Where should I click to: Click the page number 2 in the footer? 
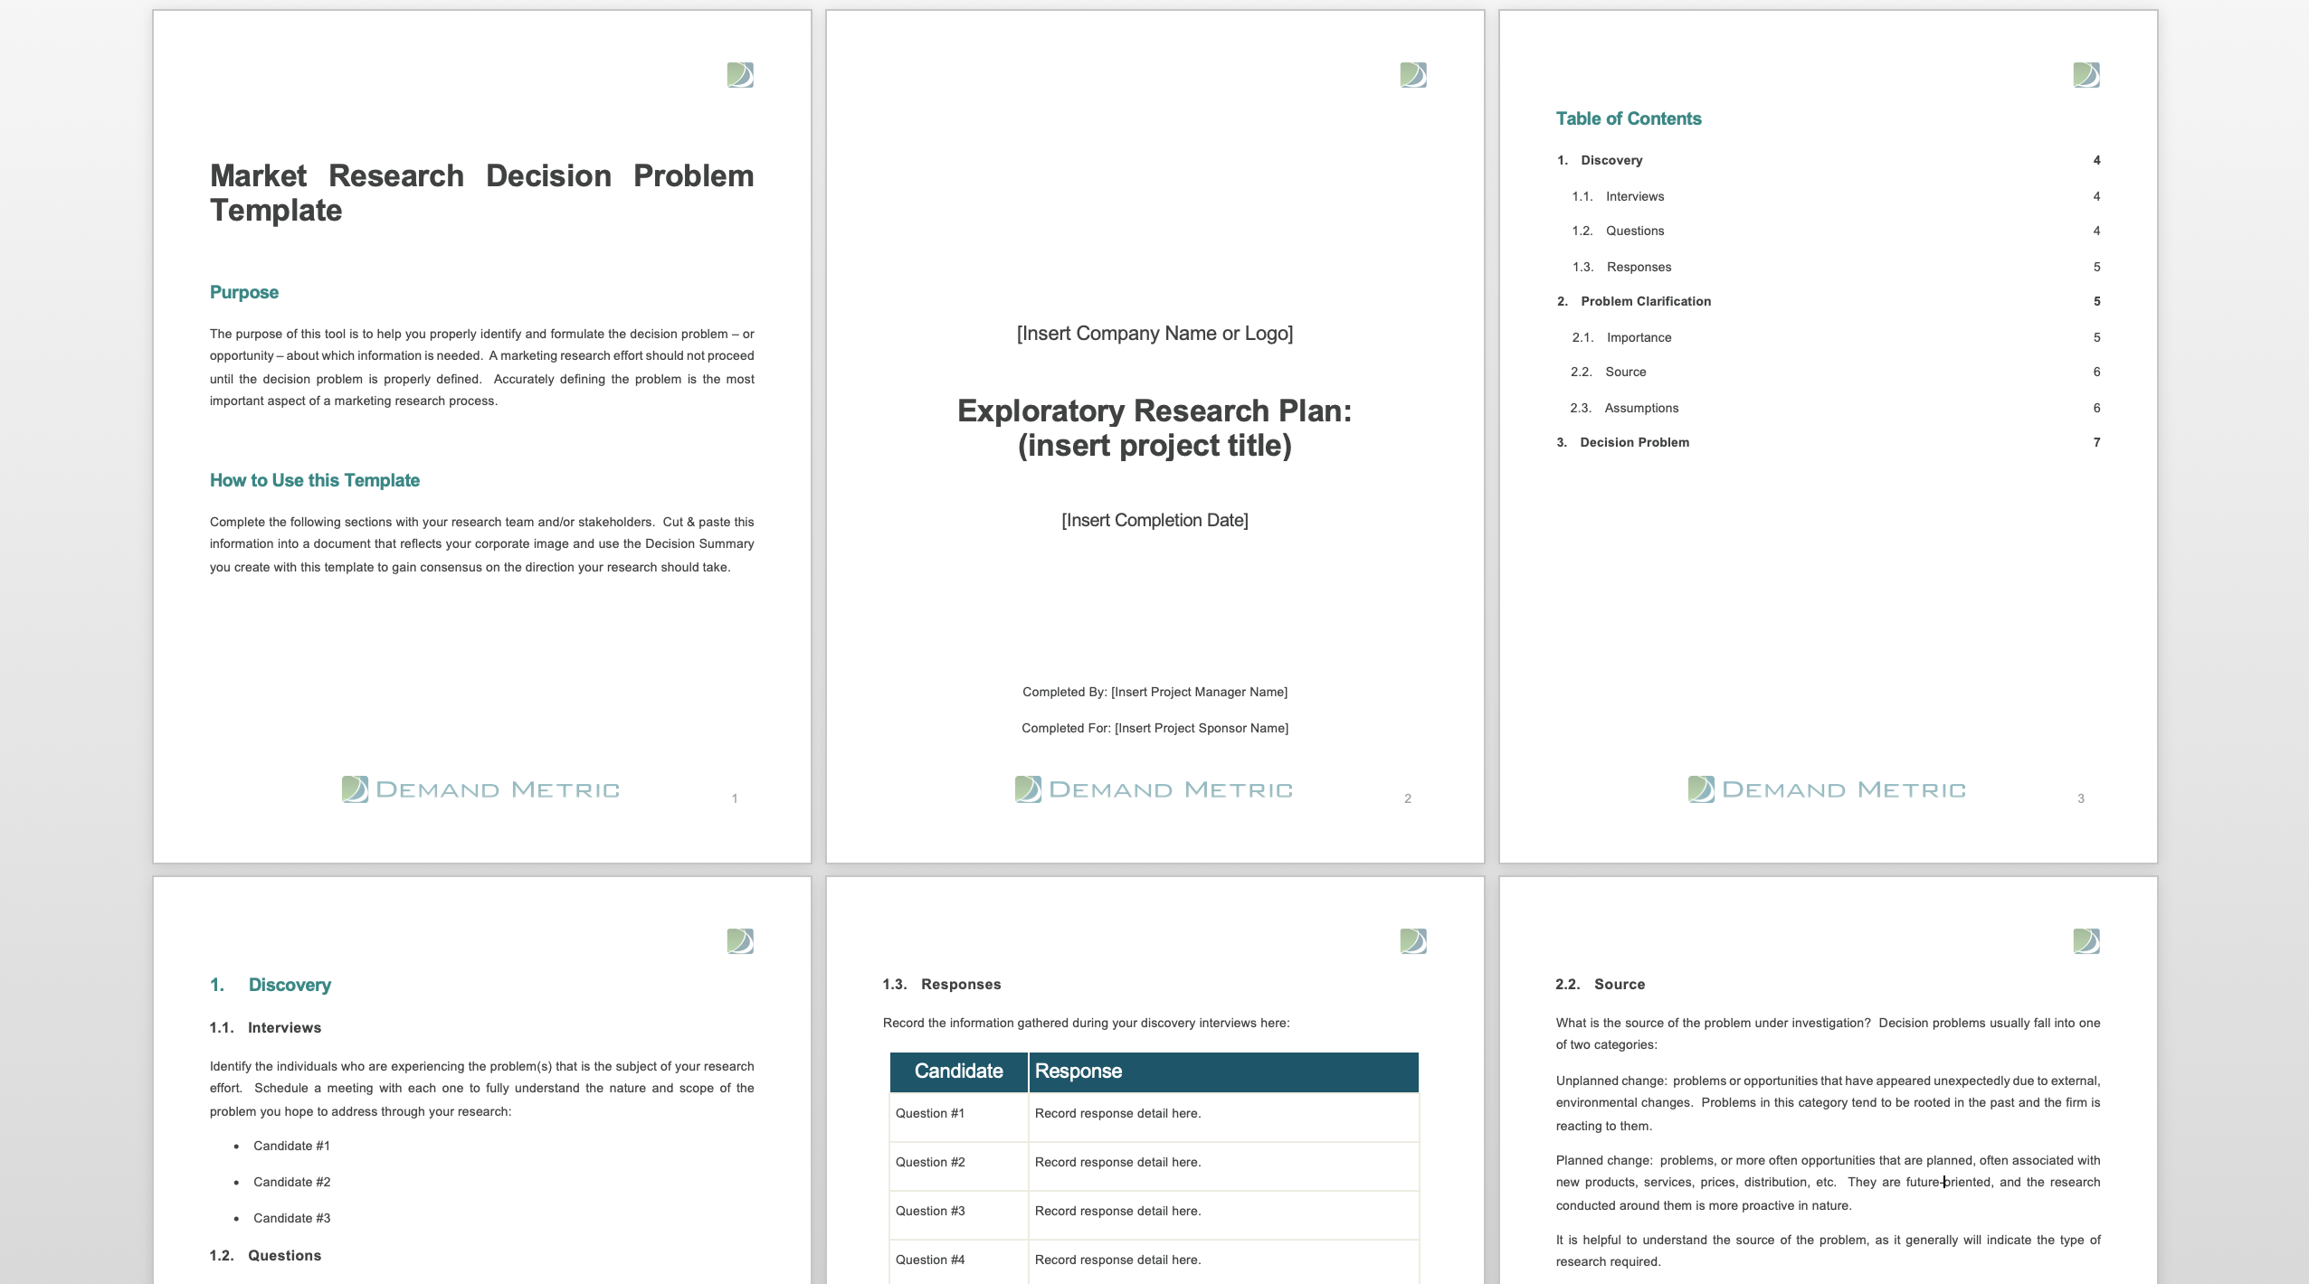point(1408,798)
